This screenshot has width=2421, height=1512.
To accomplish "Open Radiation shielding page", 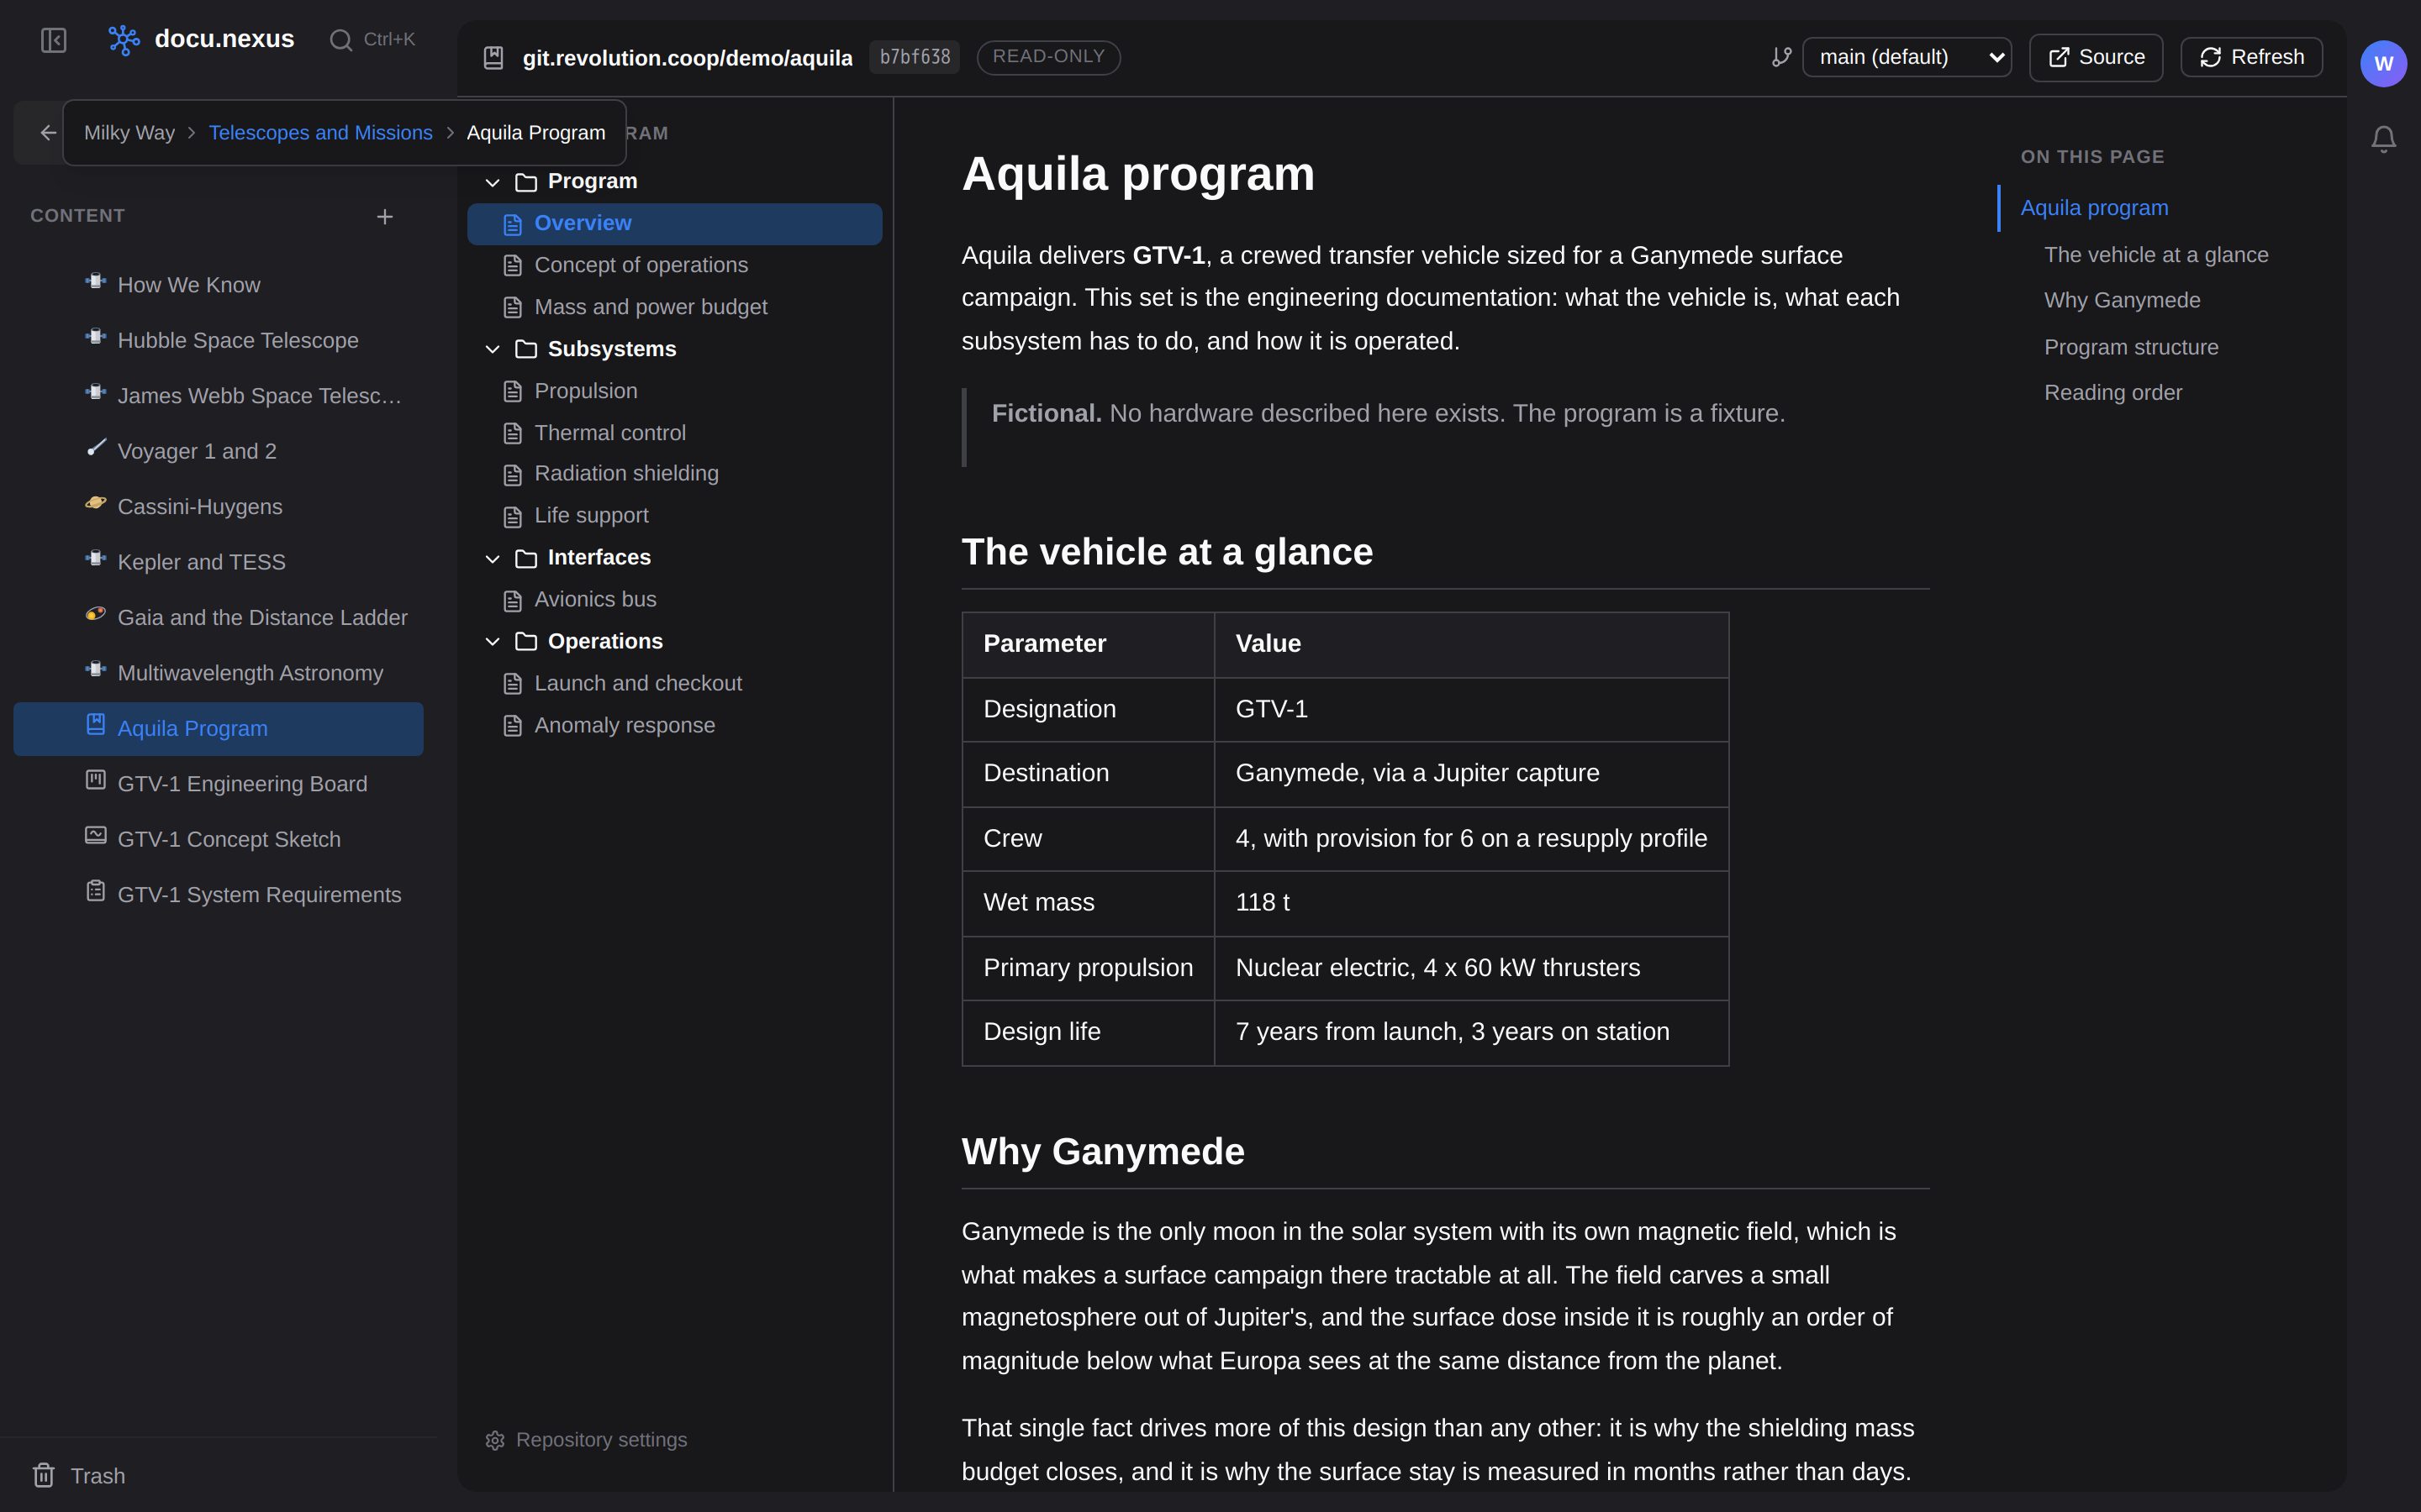I will click(674, 474).
